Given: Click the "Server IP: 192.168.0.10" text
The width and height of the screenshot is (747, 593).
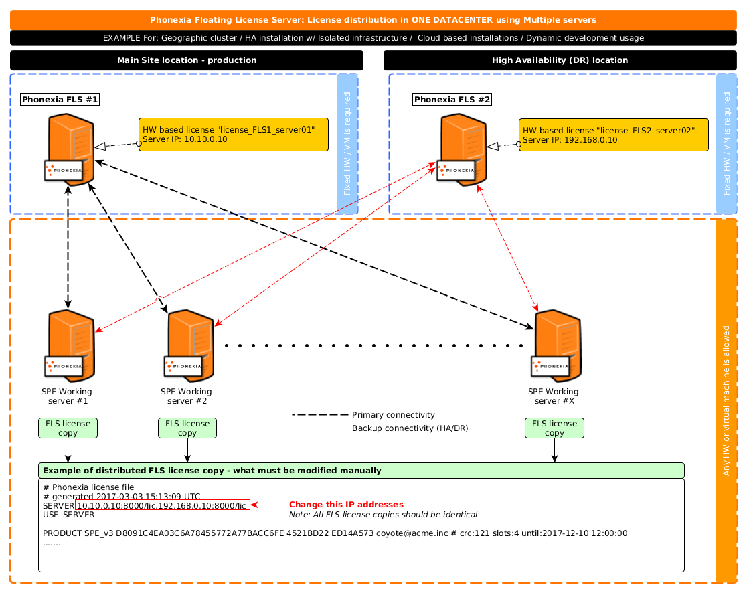Looking at the screenshot, I should click(570, 140).
